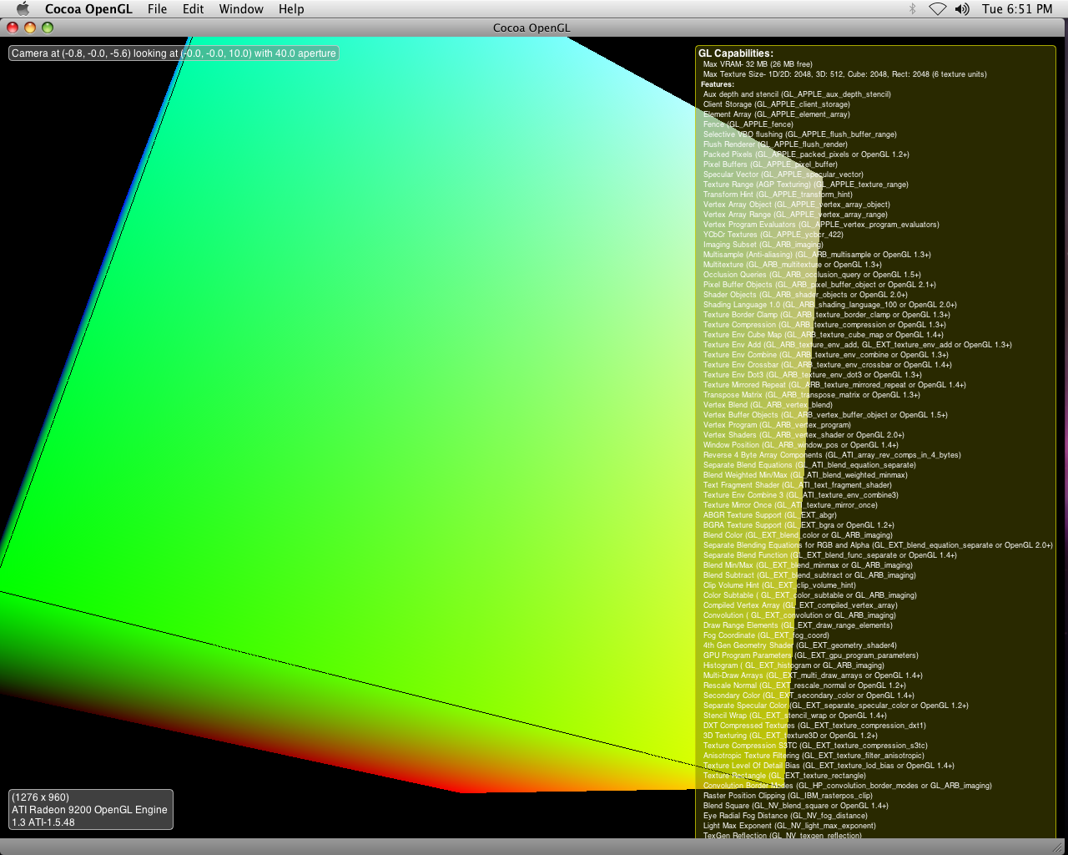Viewport: 1068px width, 855px height.
Task: Click the "Multisample (Anti-aliasing)" line
Action: [x=817, y=255]
